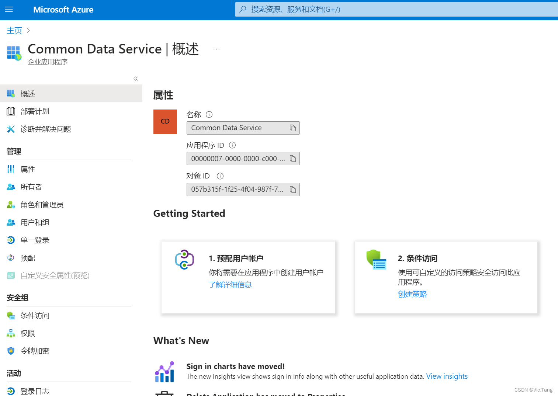Image resolution: width=558 pixels, height=396 pixels.
Task: Open the View insights link
Action: pos(447,376)
